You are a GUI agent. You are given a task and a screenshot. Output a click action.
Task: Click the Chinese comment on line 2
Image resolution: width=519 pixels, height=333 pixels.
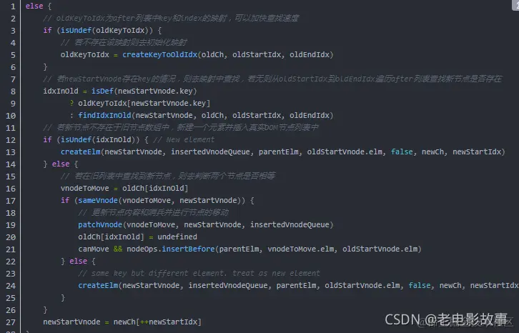click(171, 18)
